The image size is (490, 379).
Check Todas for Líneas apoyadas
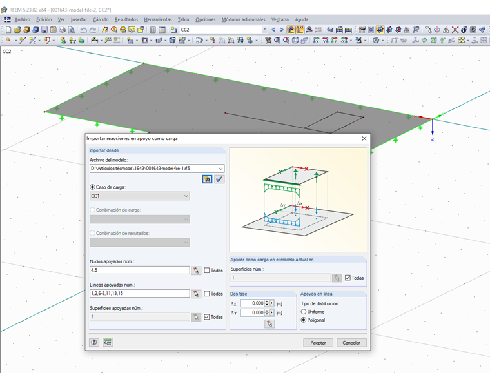tap(207, 294)
